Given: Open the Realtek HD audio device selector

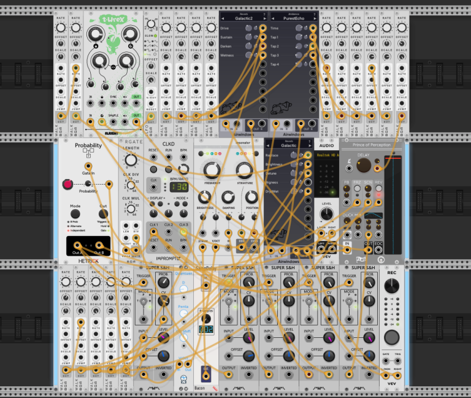Looking at the screenshot, I should click(327, 155).
